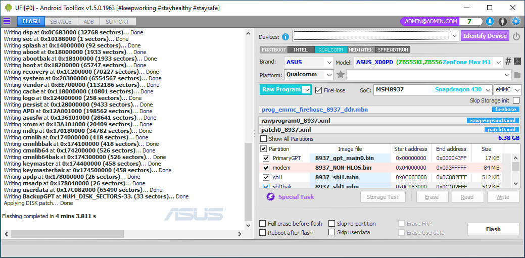The width and height of the screenshot is (525, 258).
Task: Toggle the Partition header select-all checkbox
Action: (x=264, y=149)
